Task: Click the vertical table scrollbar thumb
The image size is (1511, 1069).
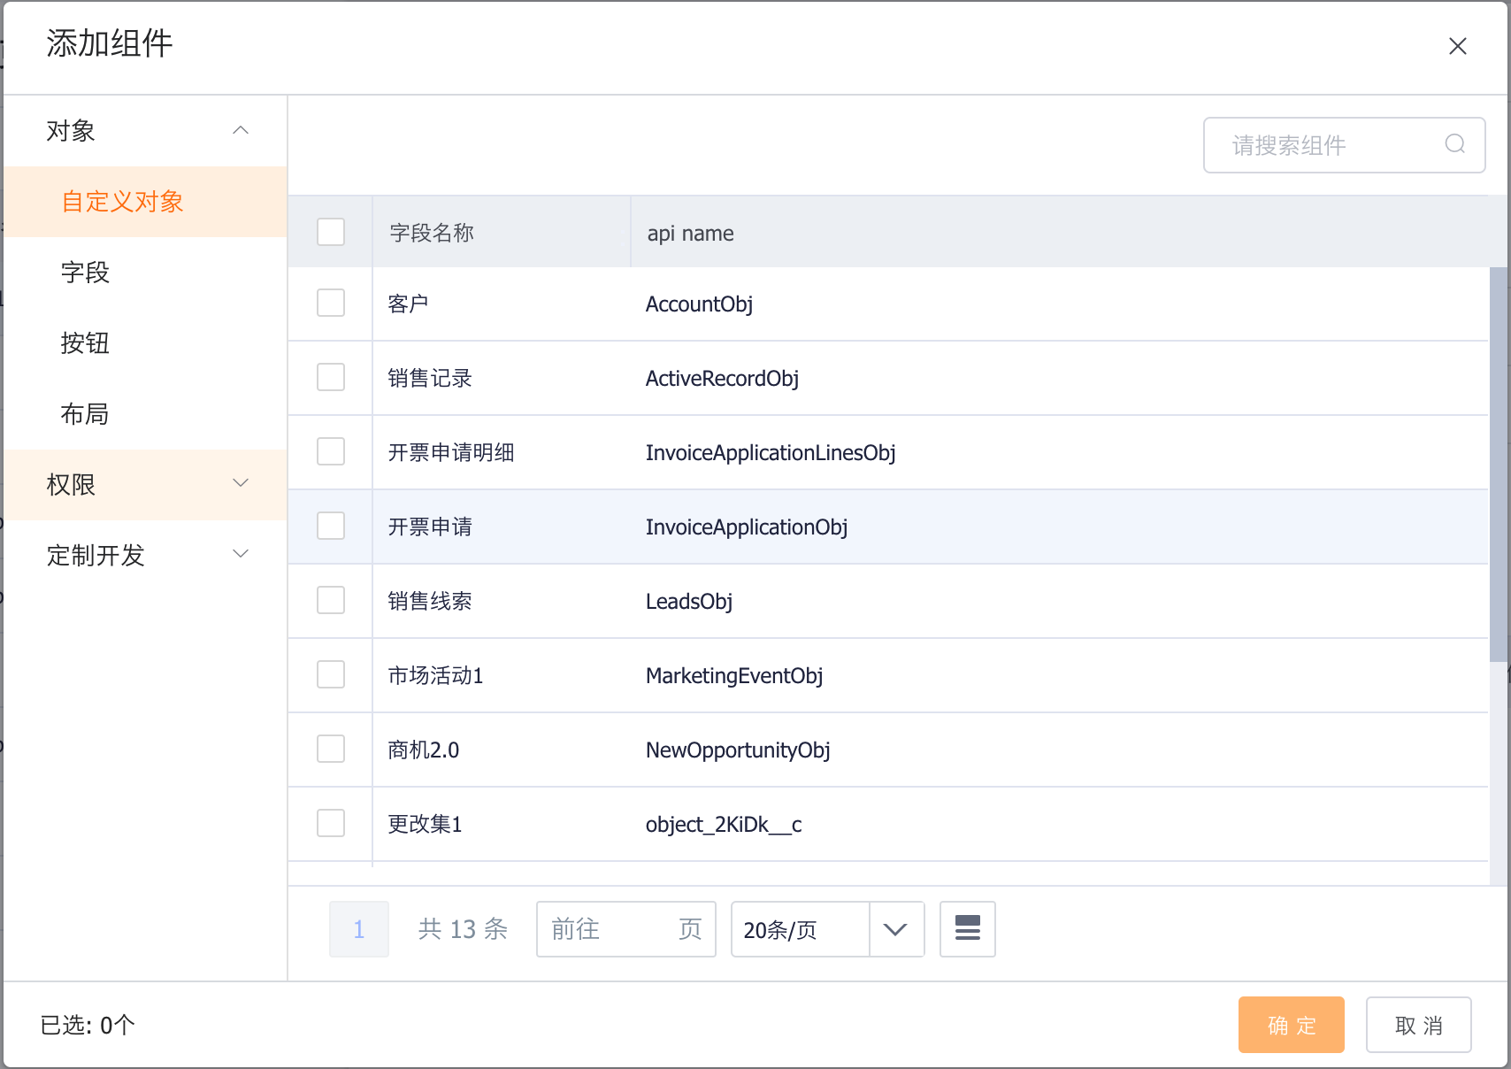Action: [1498, 464]
